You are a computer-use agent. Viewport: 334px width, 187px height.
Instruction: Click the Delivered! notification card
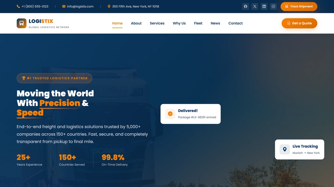(x=190, y=114)
